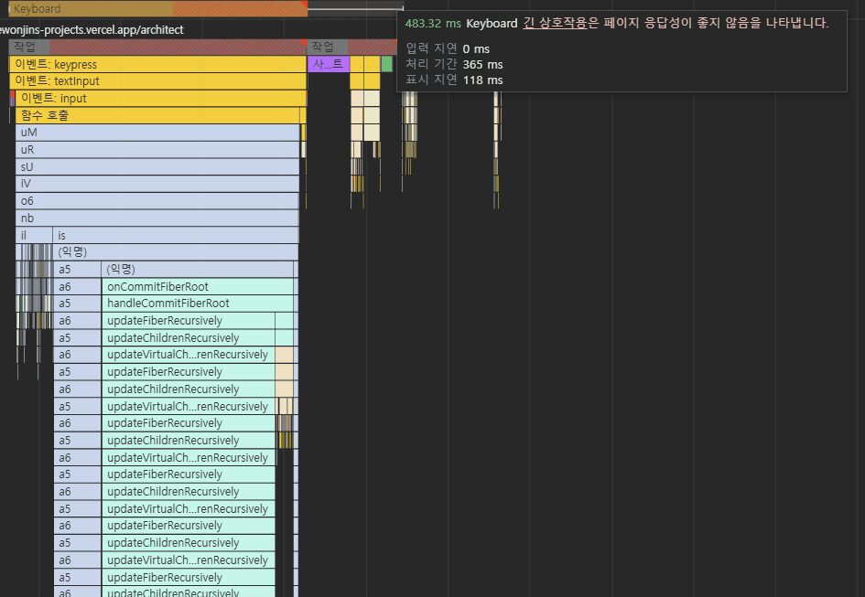The width and height of the screenshot is (865, 597).
Task: Select the iV call frame
Action: (156, 184)
